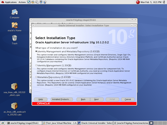Click the red alert notification icon

138,2
